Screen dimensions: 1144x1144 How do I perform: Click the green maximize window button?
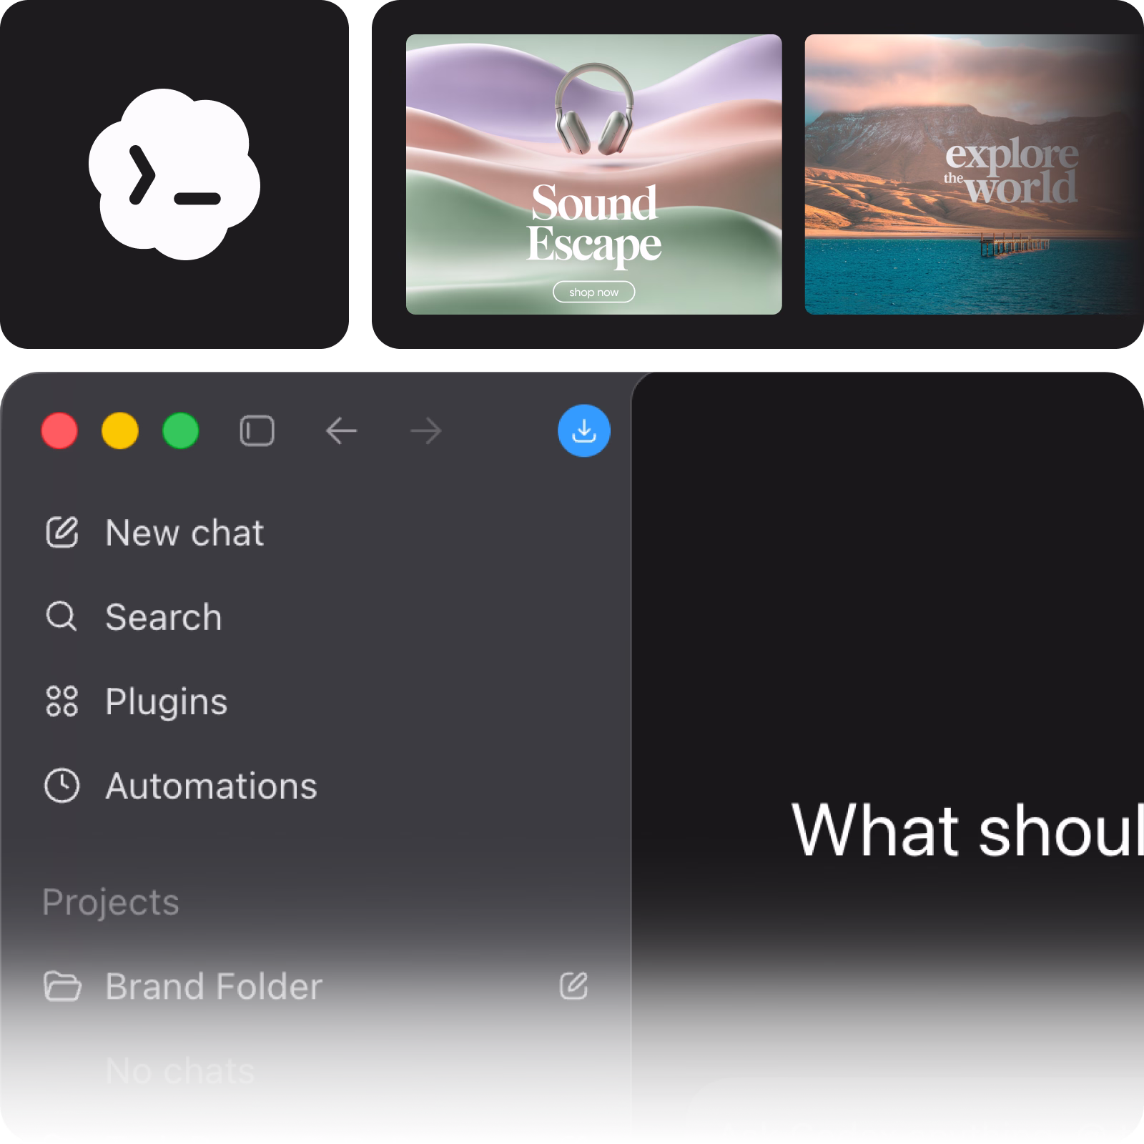(181, 430)
